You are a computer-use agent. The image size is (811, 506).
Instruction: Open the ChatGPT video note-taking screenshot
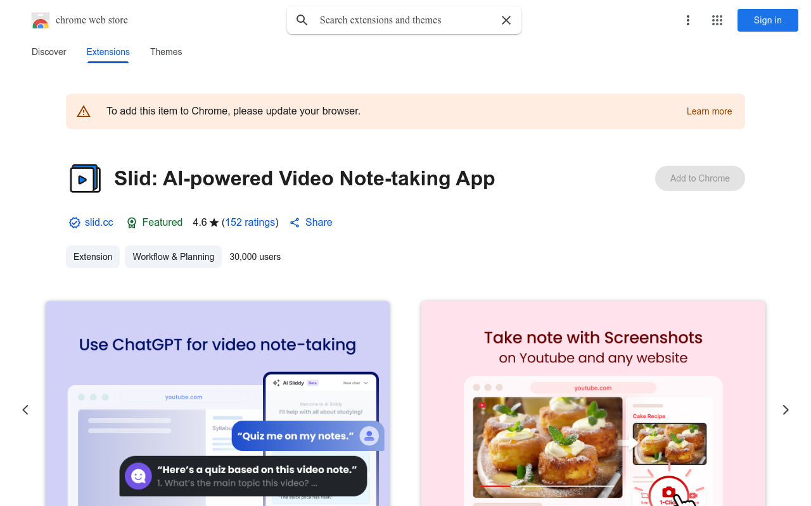[x=217, y=404]
